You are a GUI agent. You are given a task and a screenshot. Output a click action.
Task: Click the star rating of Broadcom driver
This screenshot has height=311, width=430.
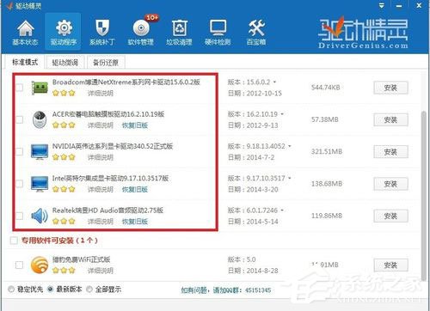click(x=64, y=93)
